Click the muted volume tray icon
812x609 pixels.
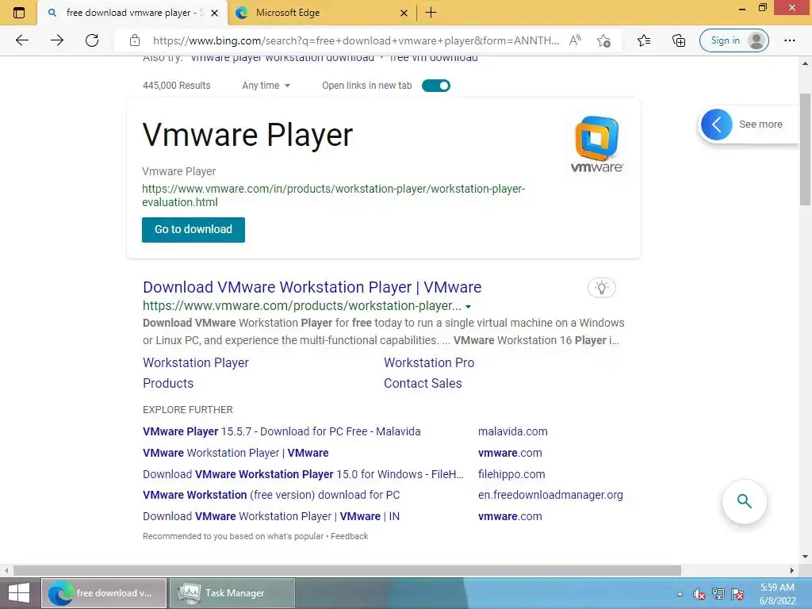[x=699, y=594]
